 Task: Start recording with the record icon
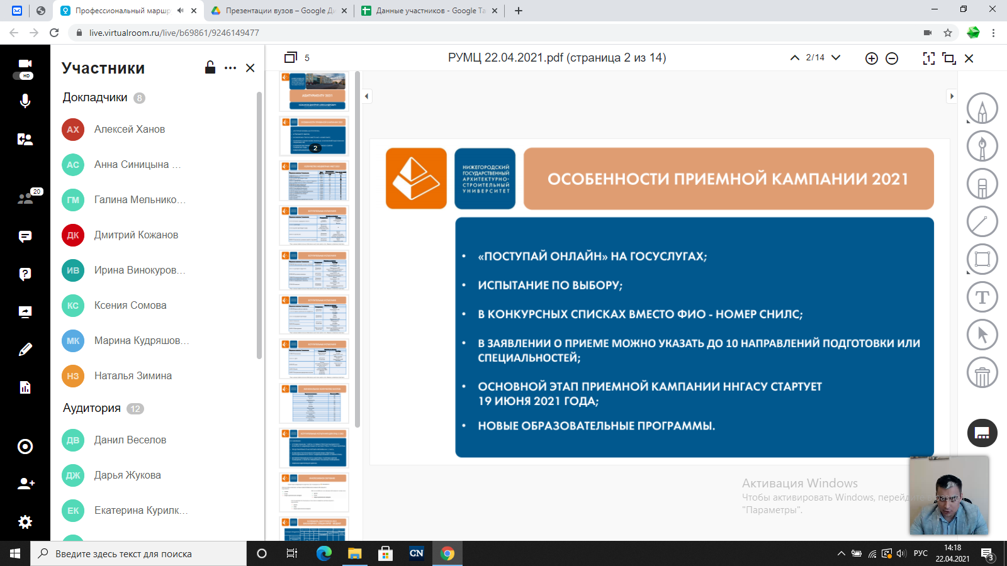[25, 447]
